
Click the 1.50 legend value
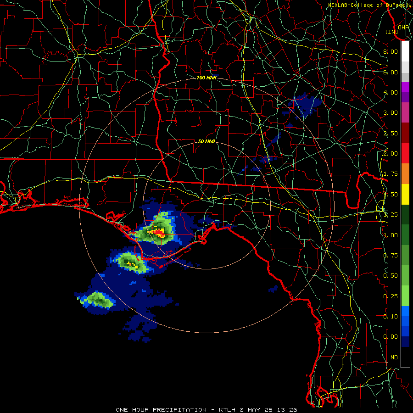pyautogui.click(x=391, y=195)
